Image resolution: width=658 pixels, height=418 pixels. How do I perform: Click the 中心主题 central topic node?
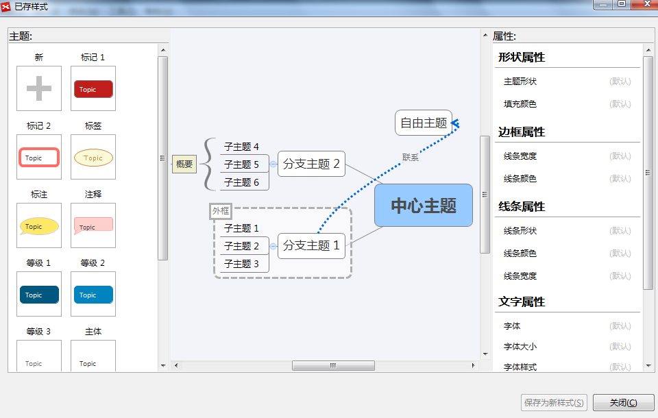tap(424, 206)
